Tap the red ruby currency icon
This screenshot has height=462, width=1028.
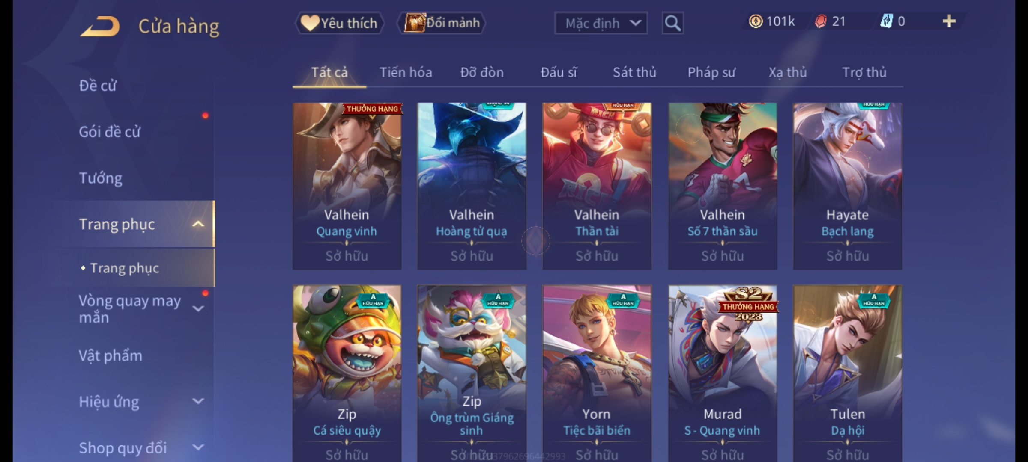pyautogui.click(x=821, y=21)
